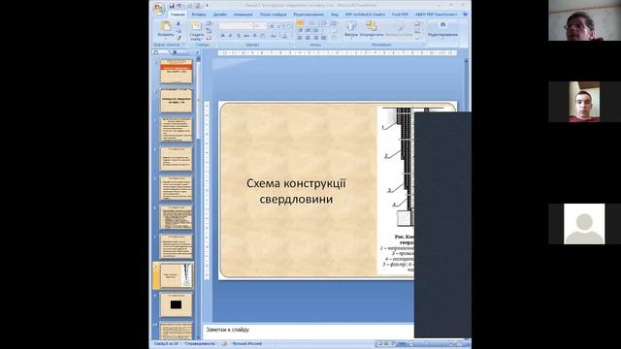This screenshot has height=349, width=621.
Task: Click the Редактирование binoculars icon
Action: point(442,25)
